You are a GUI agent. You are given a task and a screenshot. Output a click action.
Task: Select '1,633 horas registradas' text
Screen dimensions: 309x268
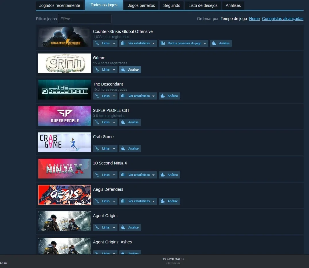pos(111,37)
